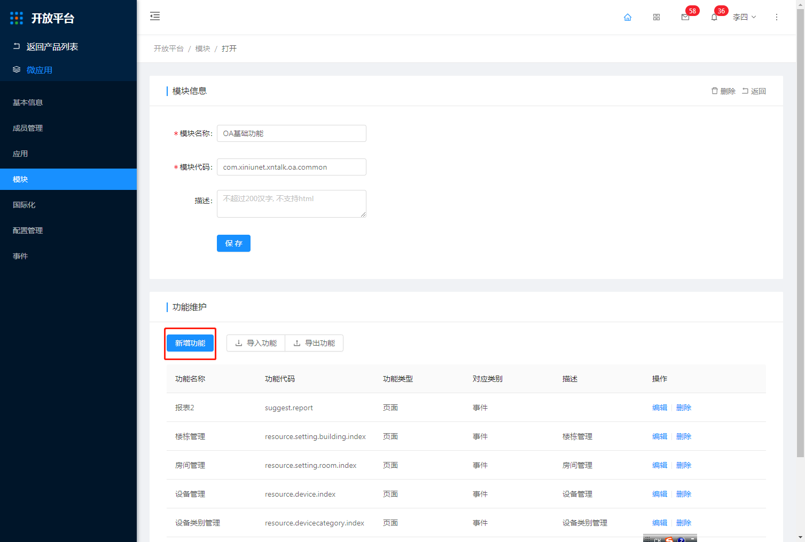Edit the 房间管理 function
Image resolution: width=805 pixels, height=542 pixels.
click(x=660, y=465)
